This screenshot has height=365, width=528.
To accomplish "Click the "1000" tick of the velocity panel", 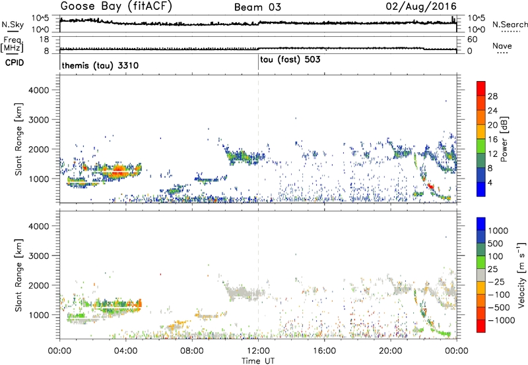I will pyautogui.click(x=38, y=315).
